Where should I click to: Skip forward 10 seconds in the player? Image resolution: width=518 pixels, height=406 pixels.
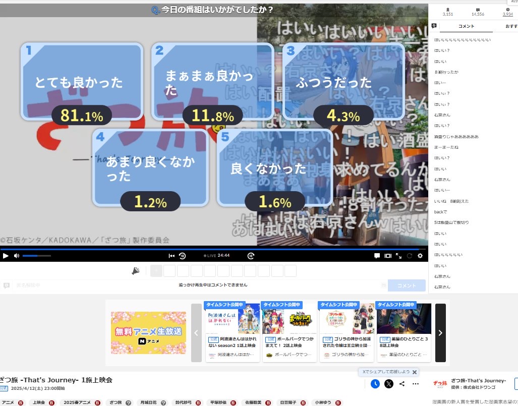pyautogui.click(x=251, y=256)
